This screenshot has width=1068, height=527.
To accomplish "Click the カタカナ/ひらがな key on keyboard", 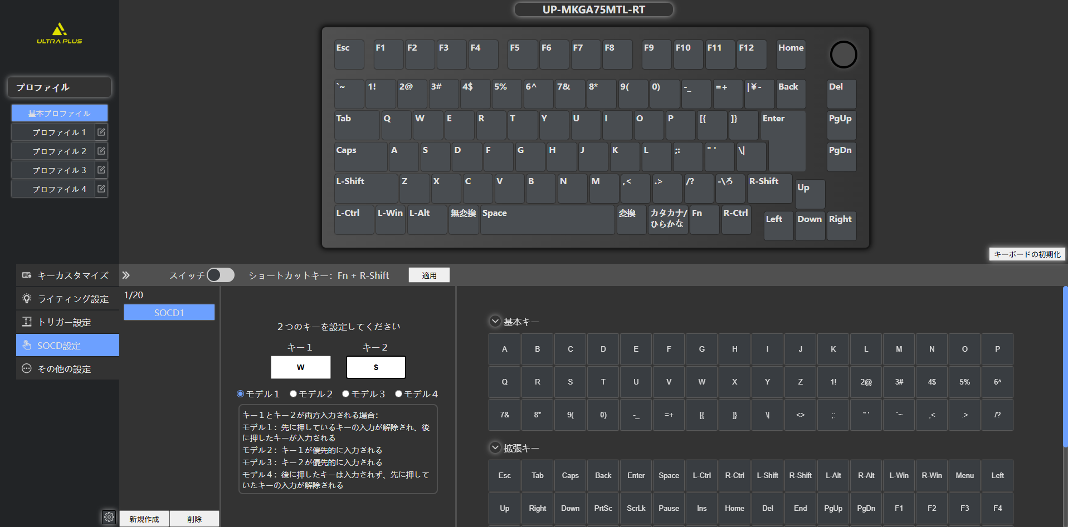I will click(x=668, y=220).
